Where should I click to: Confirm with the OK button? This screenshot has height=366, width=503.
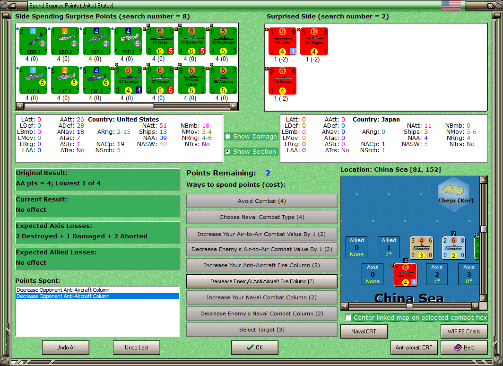click(255, 348)
